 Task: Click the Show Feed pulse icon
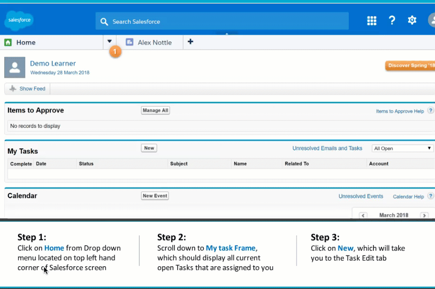[13, 89]
